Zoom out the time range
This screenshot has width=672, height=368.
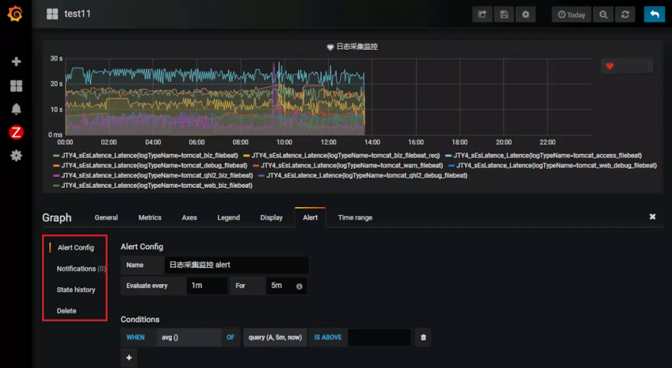point(603,14)
